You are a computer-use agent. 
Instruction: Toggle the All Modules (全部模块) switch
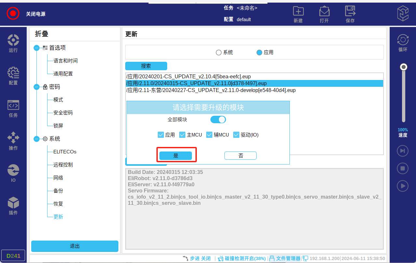click(218, 120)
